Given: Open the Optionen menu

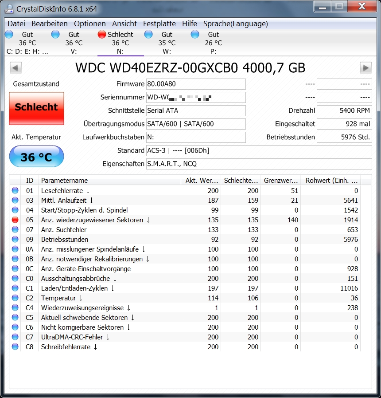Looking at the screenshot, I should pyautogui.click(x=90, y=24).
